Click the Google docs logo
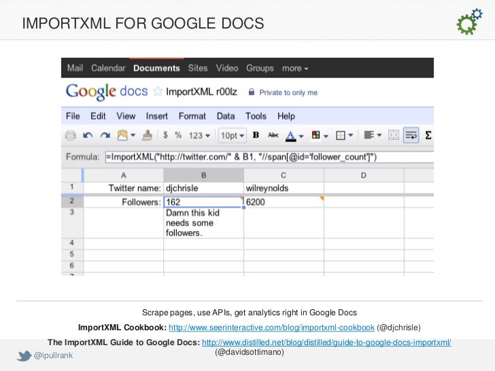 pos(107,92)
